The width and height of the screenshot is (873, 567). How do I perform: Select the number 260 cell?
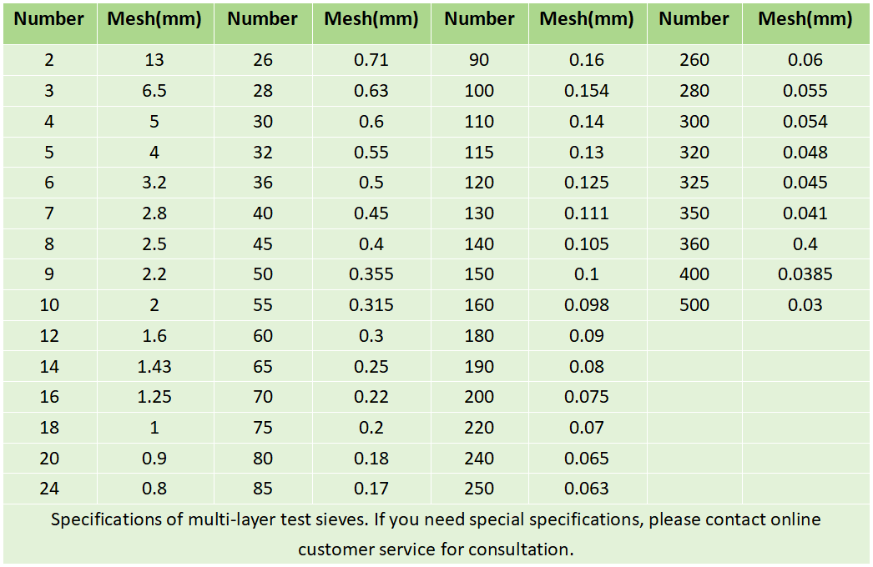[694, 60]
